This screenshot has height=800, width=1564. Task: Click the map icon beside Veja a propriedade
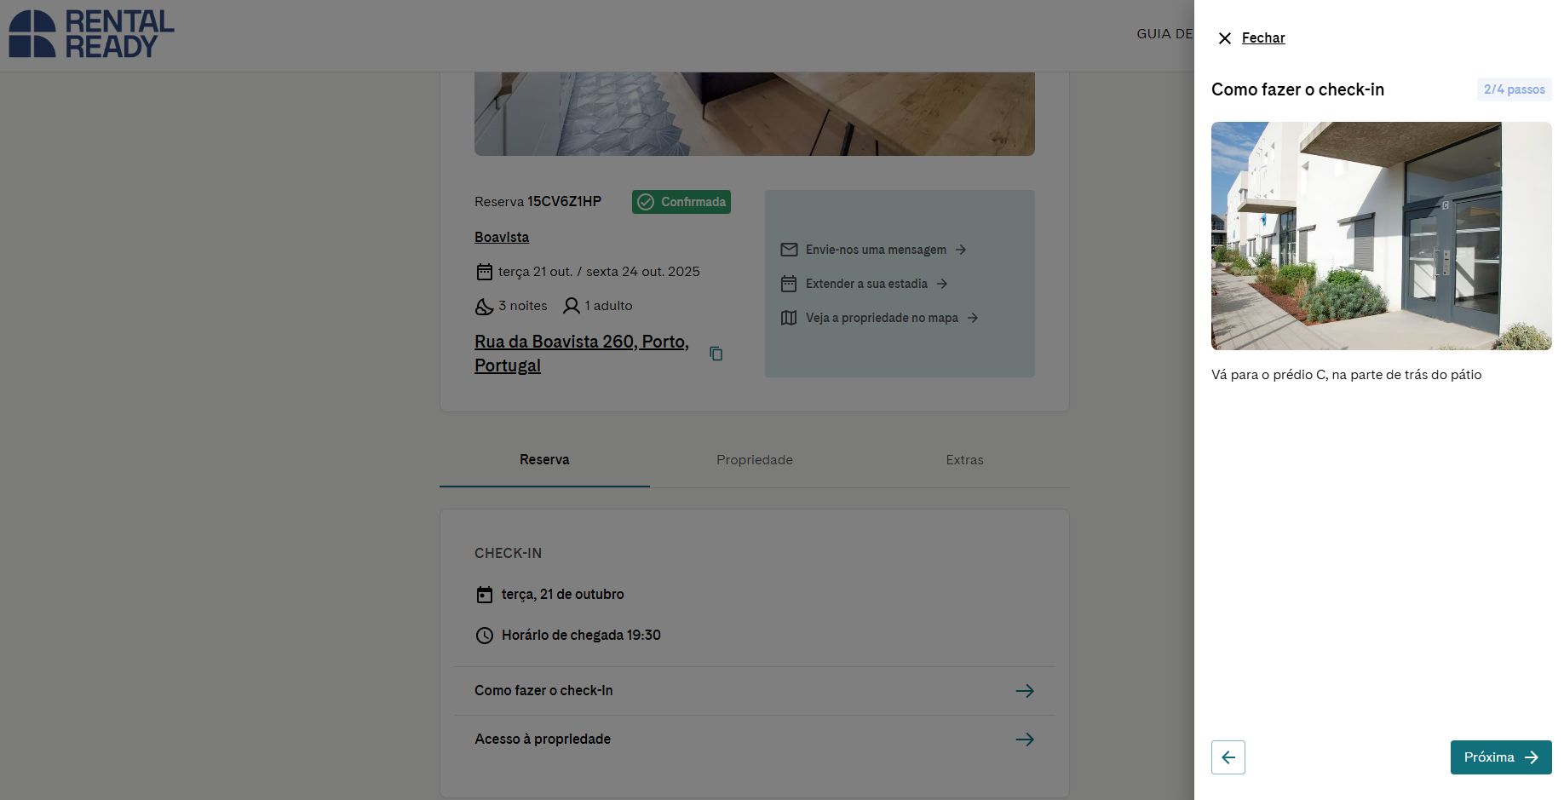pyautogui.click(x=789, y=318)
